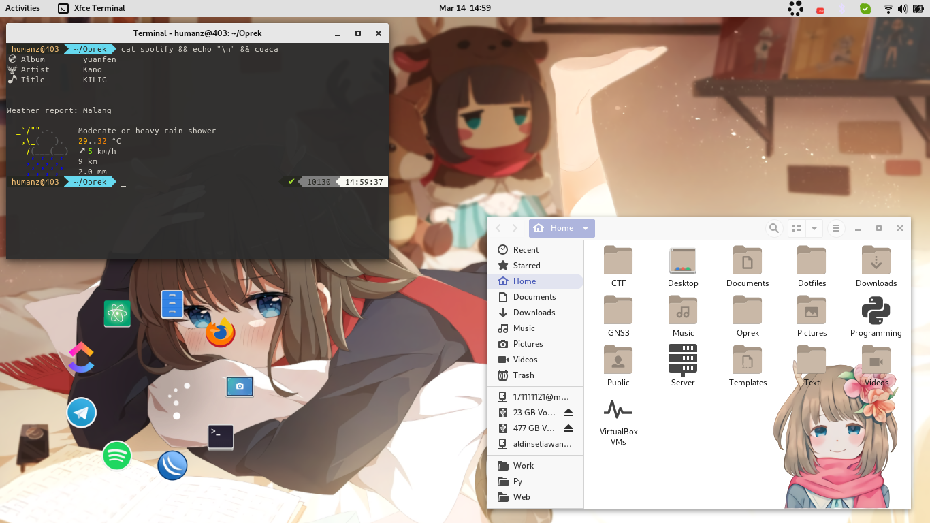The width and height of the screenshot is (930, 523).
Task: Eject the 23 GB volume
Action: (x=568, y=413)
